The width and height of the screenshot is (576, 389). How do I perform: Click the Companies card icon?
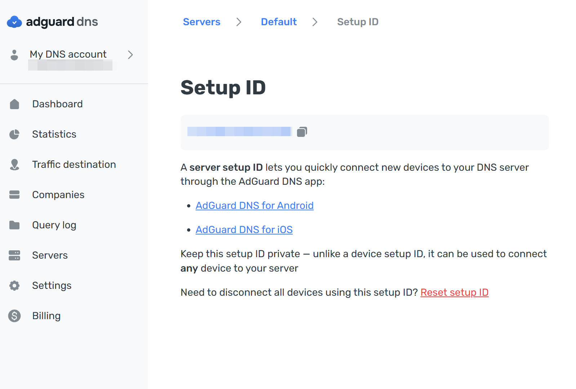click(14, 195)
